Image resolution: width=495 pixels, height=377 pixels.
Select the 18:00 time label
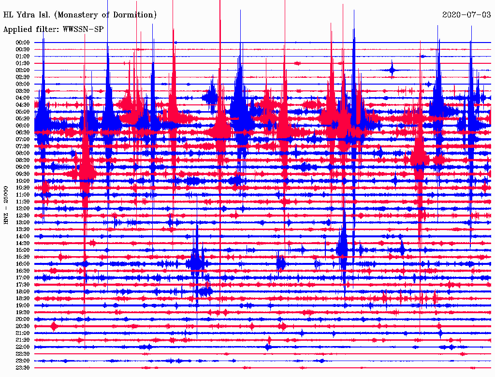(23, 291)
